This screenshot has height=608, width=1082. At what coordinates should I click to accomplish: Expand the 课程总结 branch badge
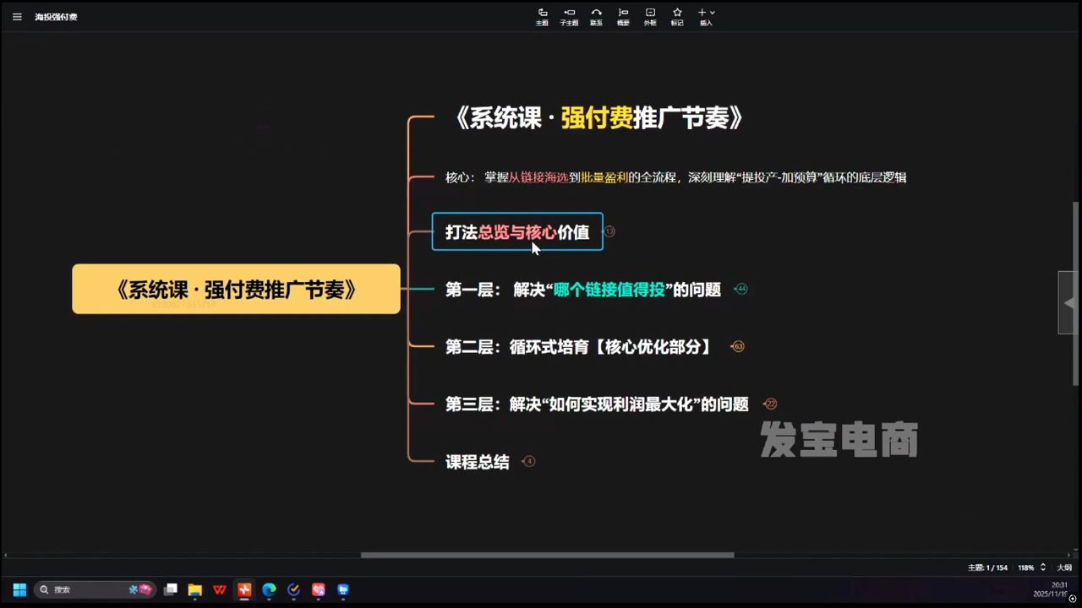[x=528, y=461]
